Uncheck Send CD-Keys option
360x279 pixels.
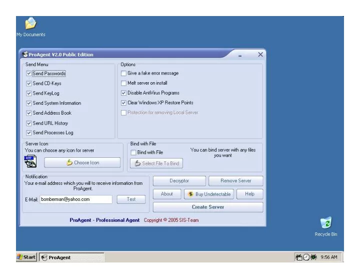pyautogui.click(x=28, y=84)
